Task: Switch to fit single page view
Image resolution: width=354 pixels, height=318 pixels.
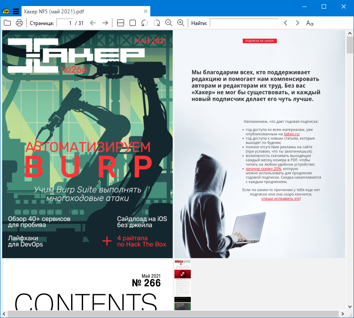Action: pos(133,23)
